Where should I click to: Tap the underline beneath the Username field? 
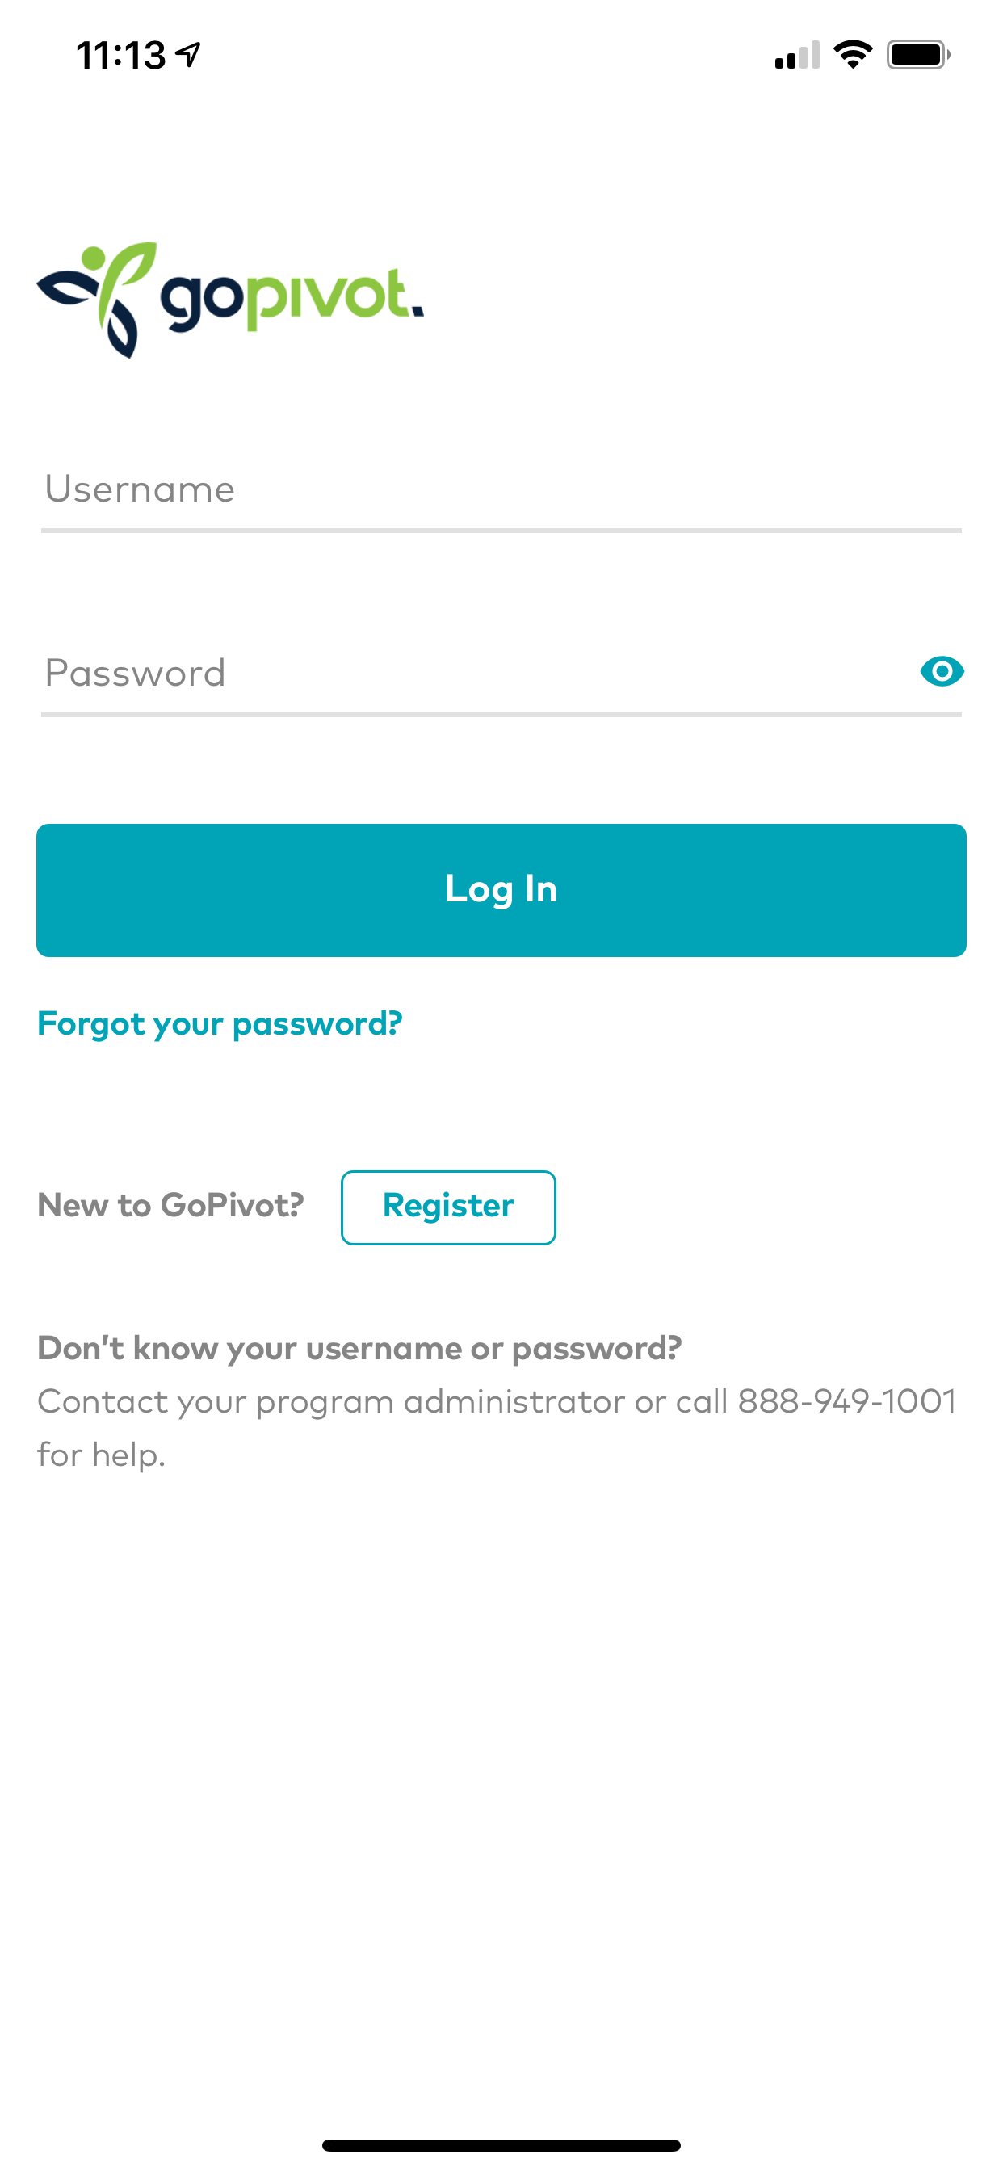tap(501, 531)
